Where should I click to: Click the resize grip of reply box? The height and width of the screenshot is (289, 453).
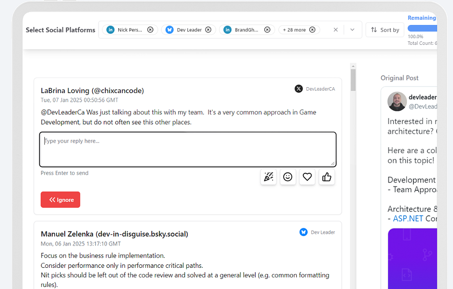(333, 164)
